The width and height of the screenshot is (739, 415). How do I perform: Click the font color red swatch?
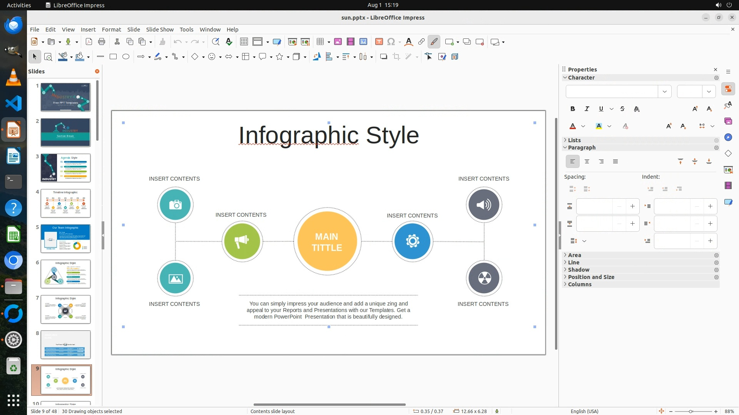pyautogui.click(x=572, y=126)
